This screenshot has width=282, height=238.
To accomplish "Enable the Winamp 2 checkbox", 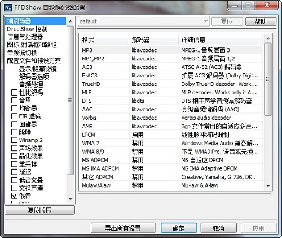I will (x=14, y=140).
